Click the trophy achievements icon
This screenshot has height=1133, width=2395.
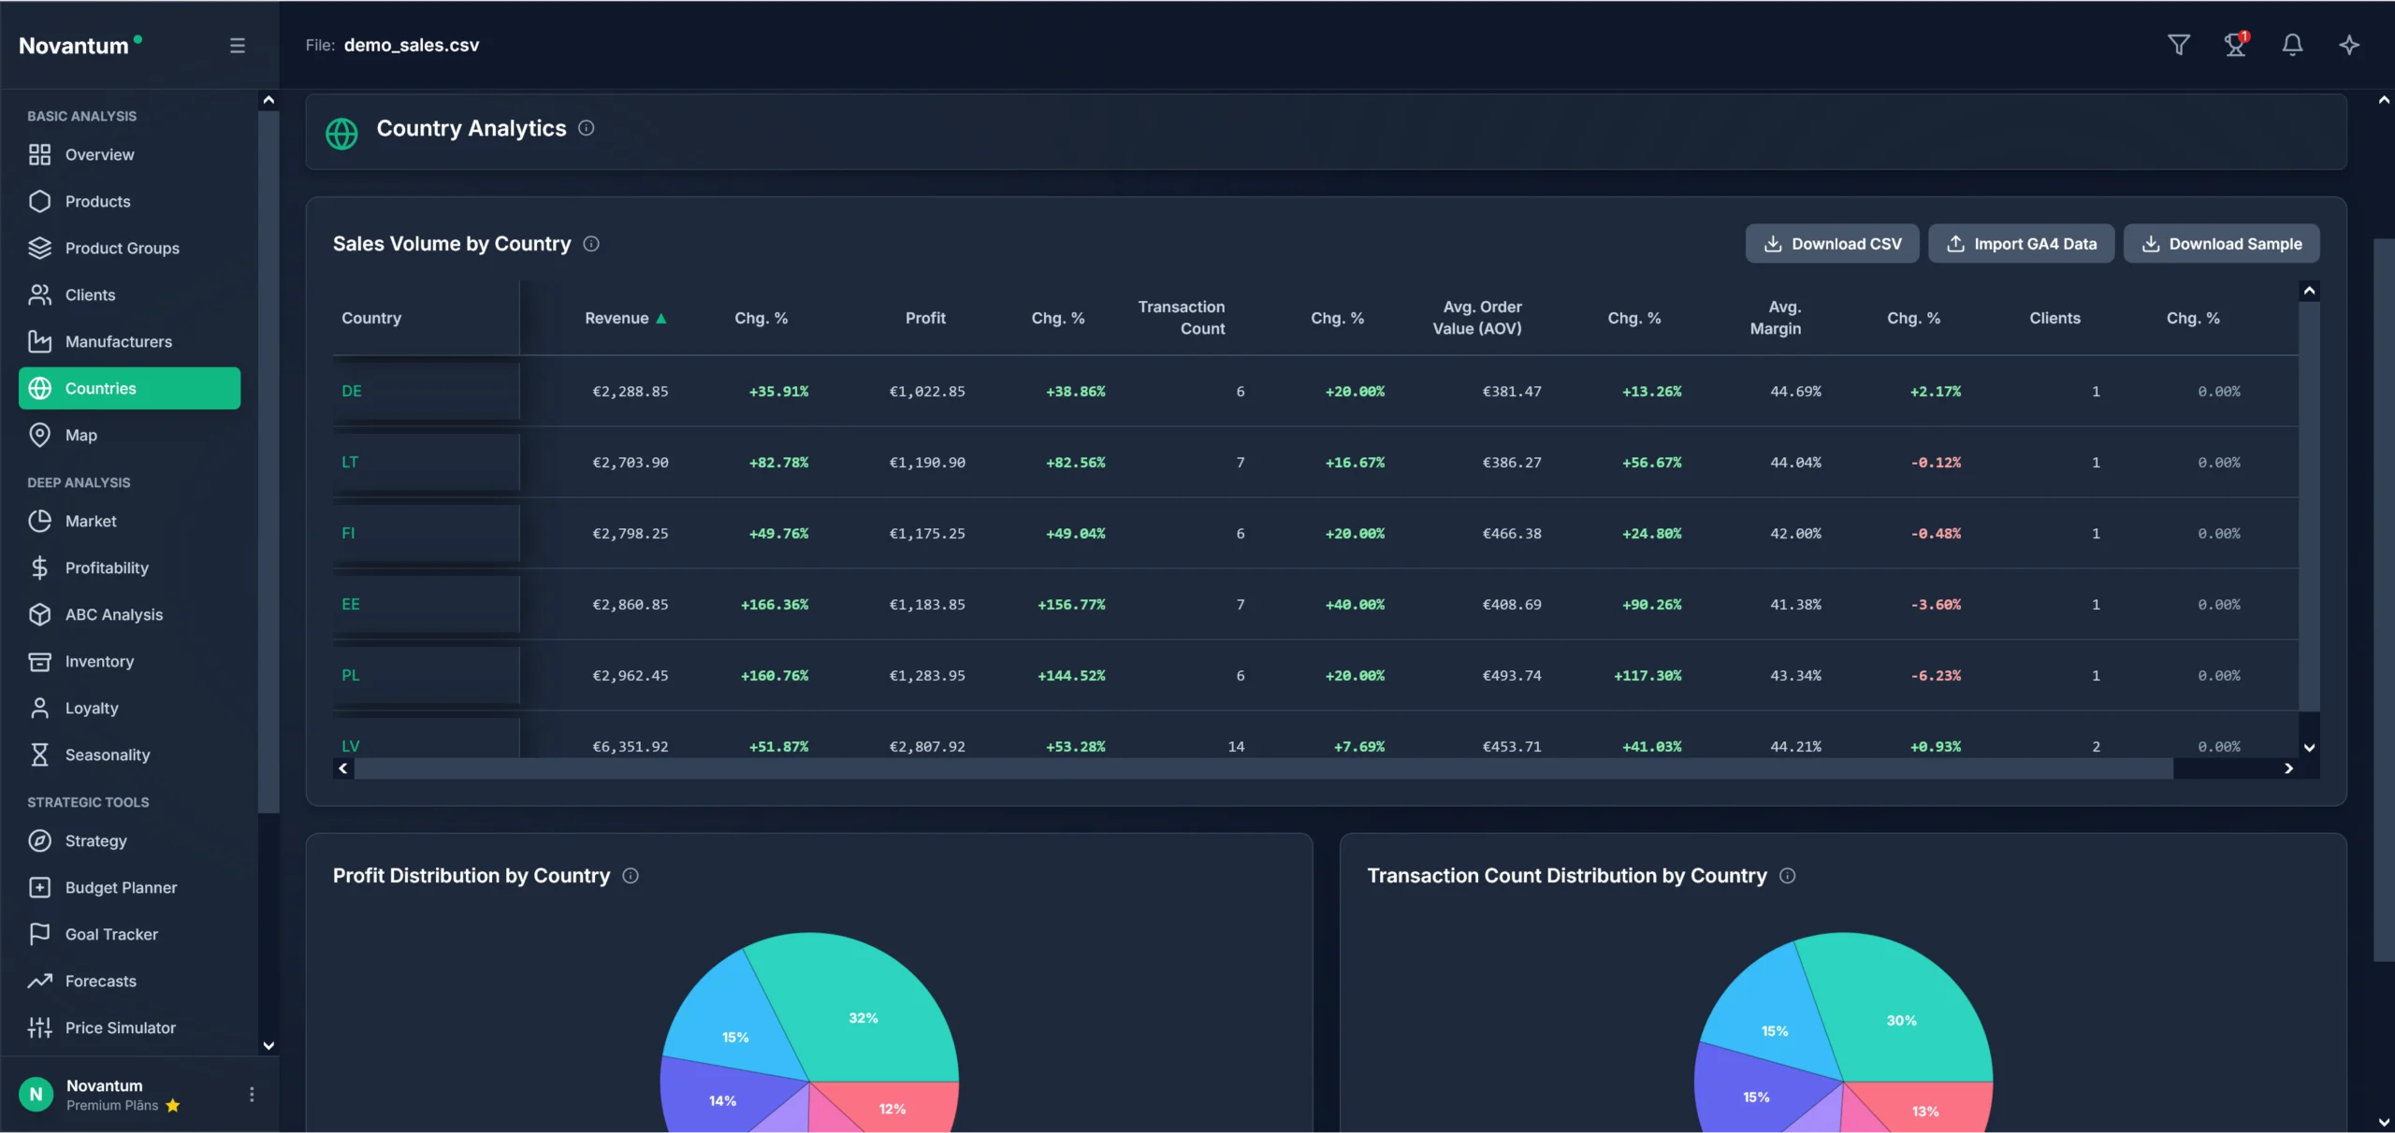click(2235, 45)
